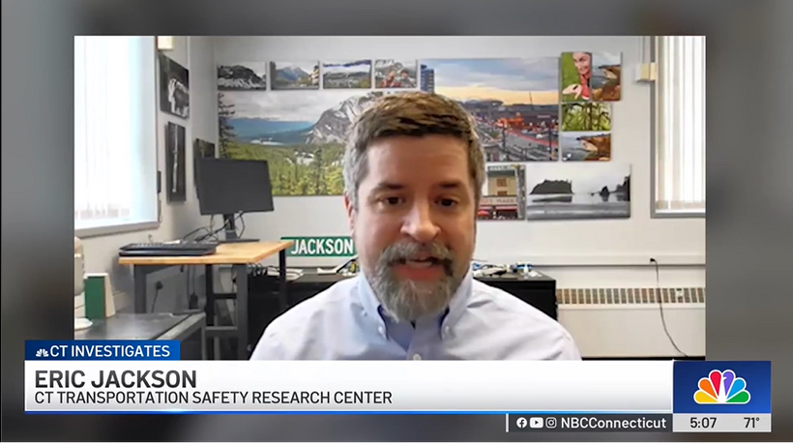The height and width of the screenshot is (443, 793).
Task: Click the Facebook icon beside NBCConnecticut
Action: 522,423
